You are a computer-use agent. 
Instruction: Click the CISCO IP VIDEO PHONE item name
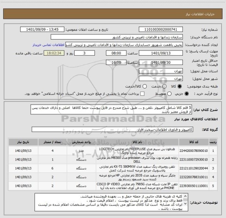click(137, 186)
